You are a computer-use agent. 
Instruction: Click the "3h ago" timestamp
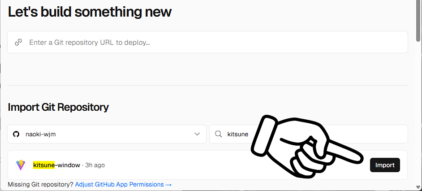pos(95,165)
